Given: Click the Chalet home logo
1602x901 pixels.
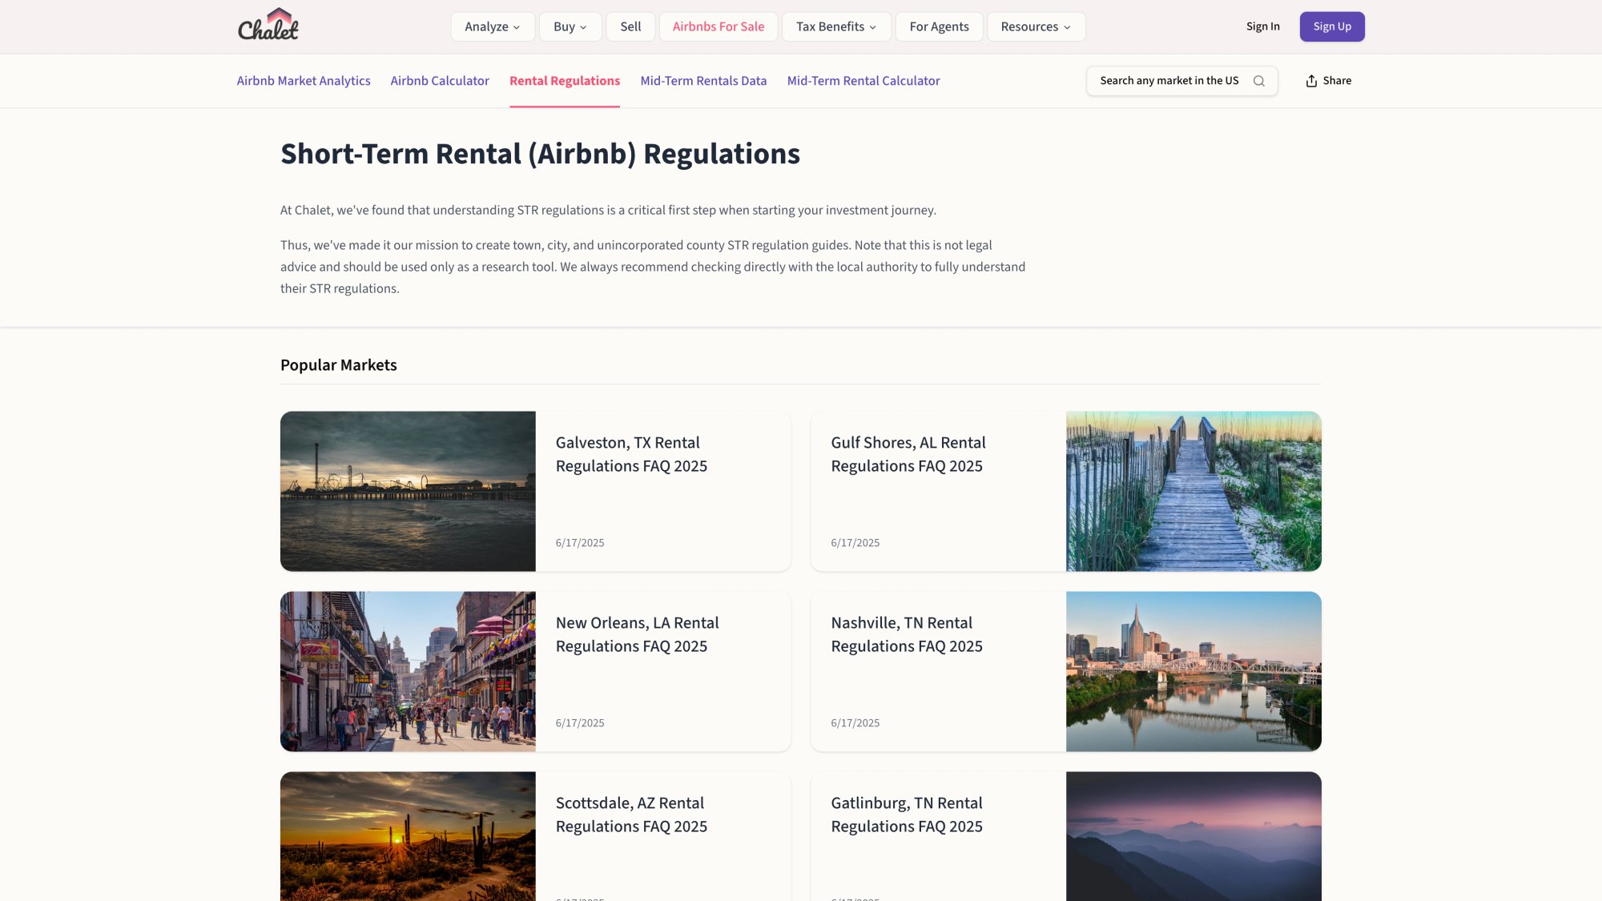Looking at the screenshot, I should pyautogui.click(x=268, y=26).
